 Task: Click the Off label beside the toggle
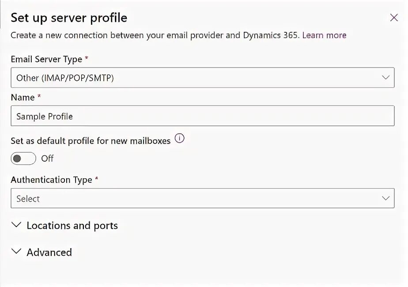(x=47, y=158)
